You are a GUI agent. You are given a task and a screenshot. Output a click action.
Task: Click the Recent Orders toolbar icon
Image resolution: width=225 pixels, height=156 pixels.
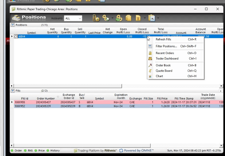(96, 18)
